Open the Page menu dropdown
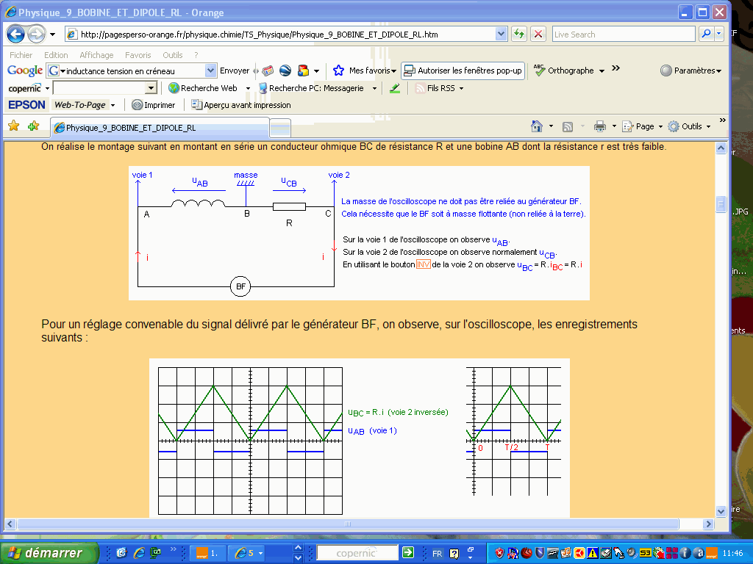 tap(660, 126)
